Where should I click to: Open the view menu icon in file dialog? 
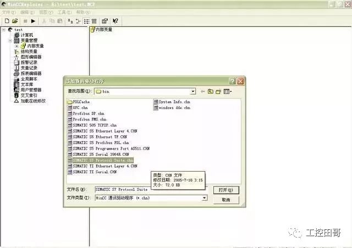[x=228, y=92]
